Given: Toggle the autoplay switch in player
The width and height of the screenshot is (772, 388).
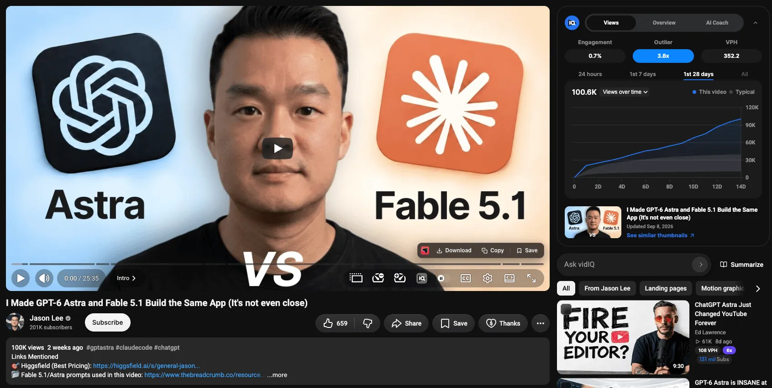Looking at the screenshot, I should point(443,278).
